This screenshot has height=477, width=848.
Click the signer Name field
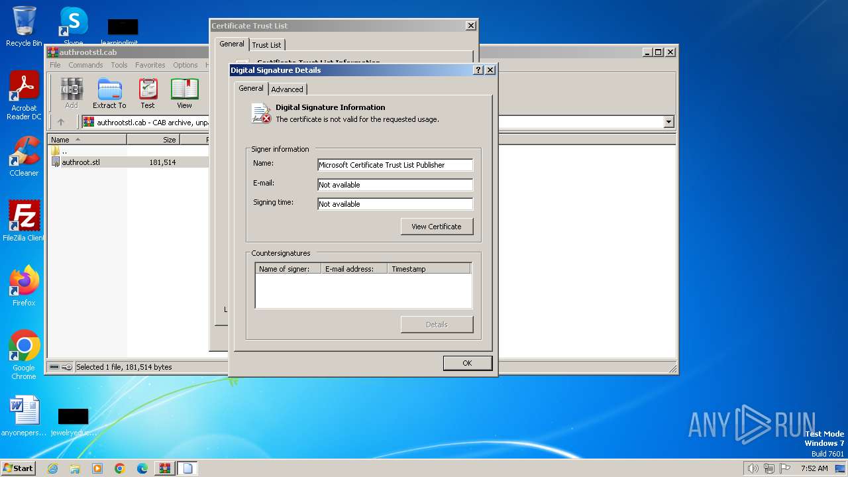pyautogui.click(x=396, y=165)
